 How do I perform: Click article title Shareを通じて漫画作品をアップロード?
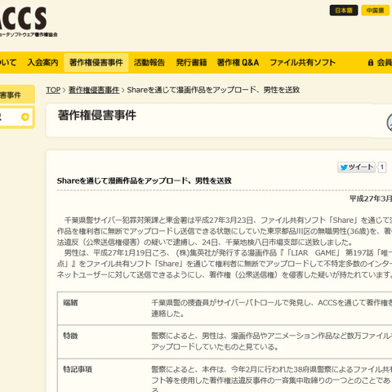(x=145, y=180)
